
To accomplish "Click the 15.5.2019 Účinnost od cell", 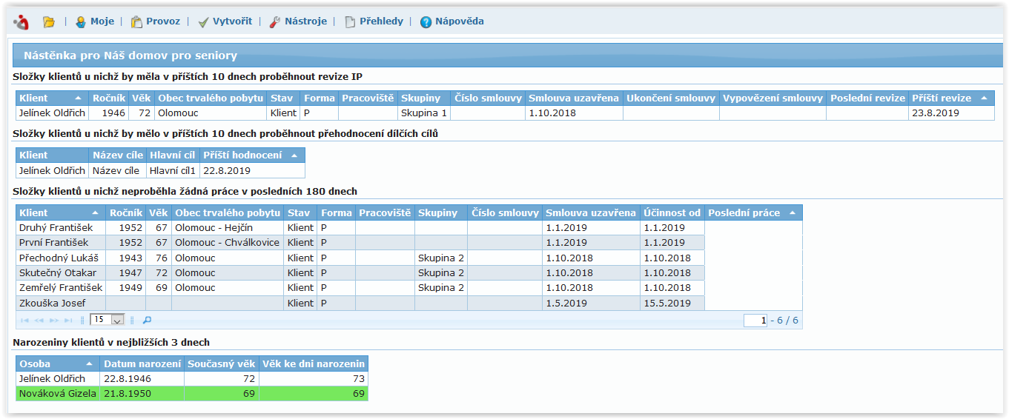I will [672, 303].
